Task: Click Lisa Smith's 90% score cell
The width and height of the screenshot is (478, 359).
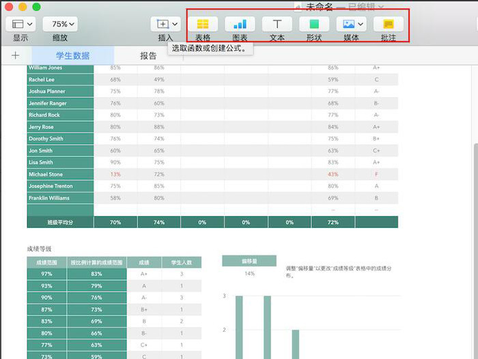Action: click(115, 162)
